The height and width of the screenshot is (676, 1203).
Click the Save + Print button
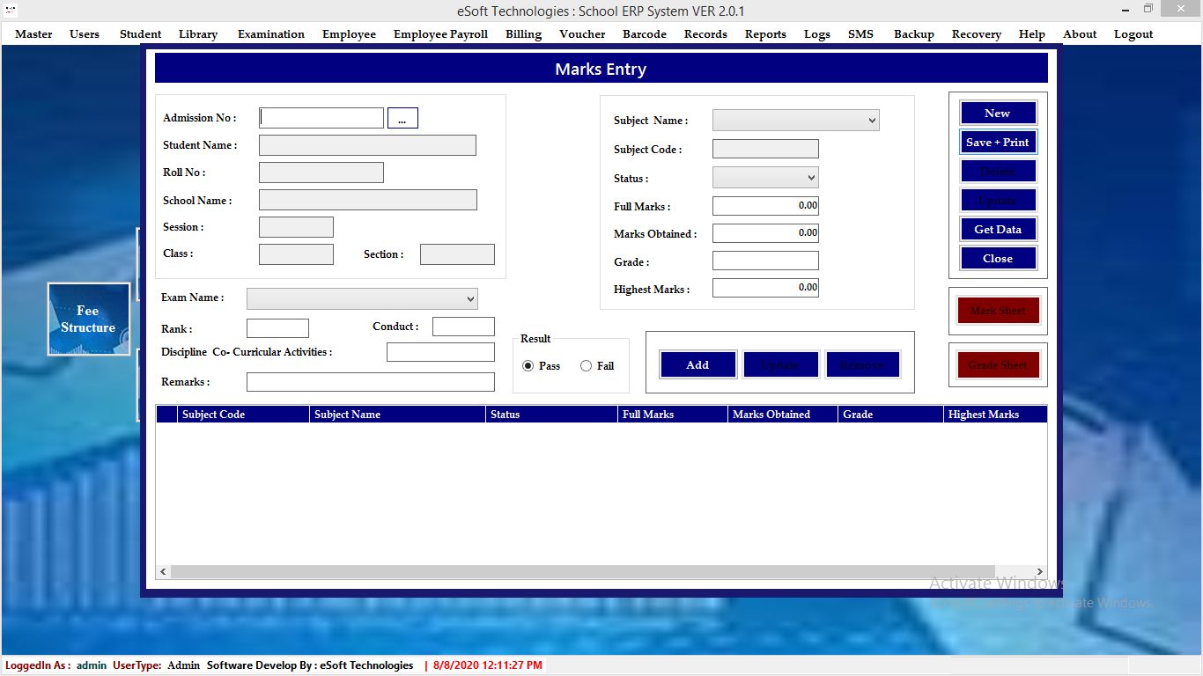(x=998, y=143)
